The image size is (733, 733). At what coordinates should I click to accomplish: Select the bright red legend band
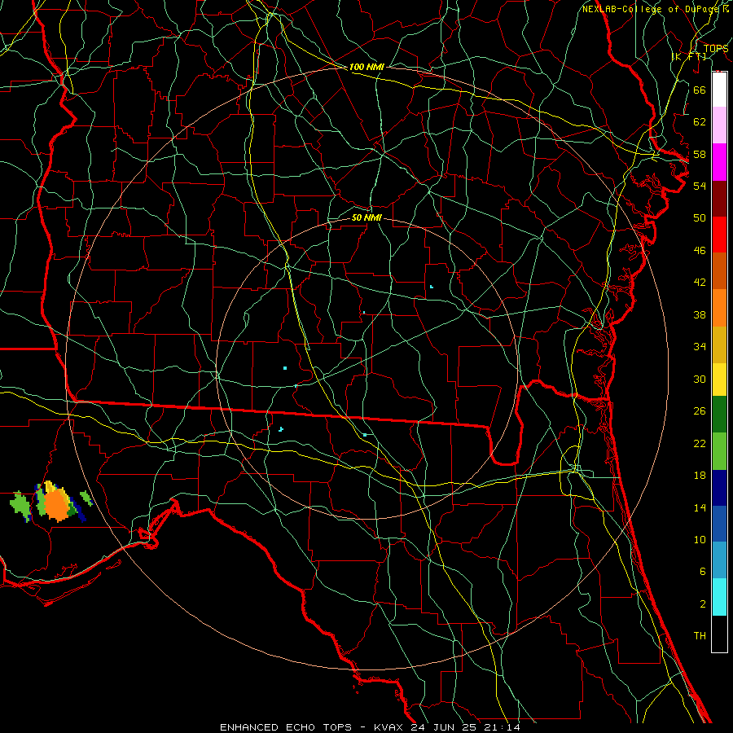(x=719, y=235)
